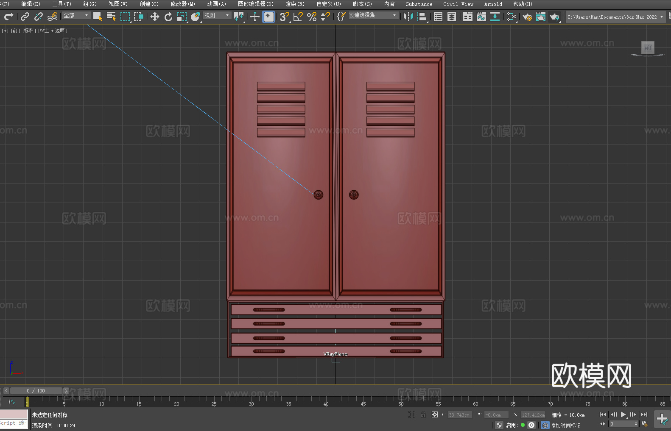Toggle the 3D Snaps button
This screenshot has width=671, height=431.
click(x=284, y=17)
